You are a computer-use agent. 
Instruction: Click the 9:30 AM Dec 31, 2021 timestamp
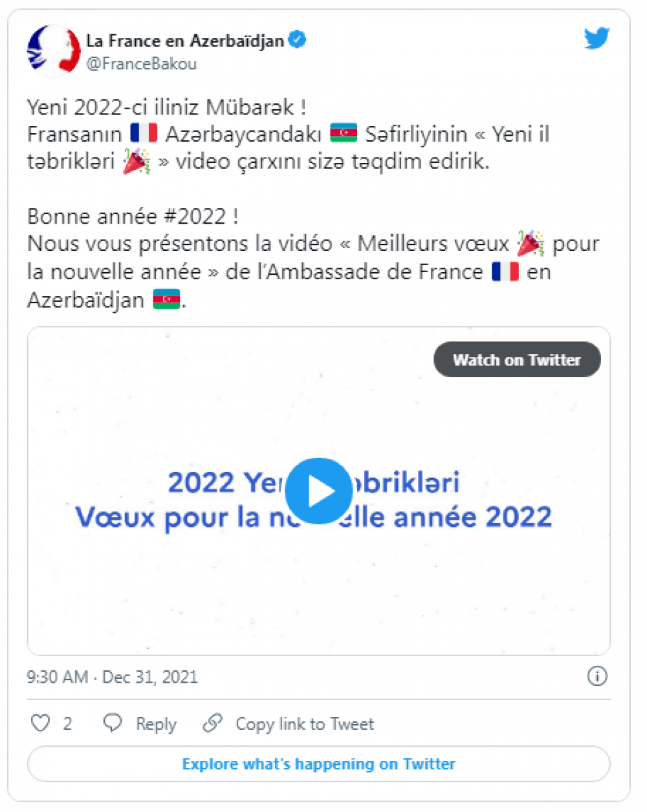coord(112,677)
